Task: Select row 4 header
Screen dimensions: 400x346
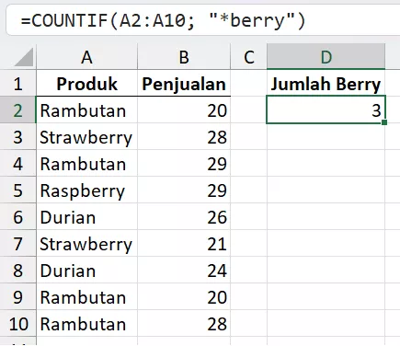Action: (x=17, y=164)
